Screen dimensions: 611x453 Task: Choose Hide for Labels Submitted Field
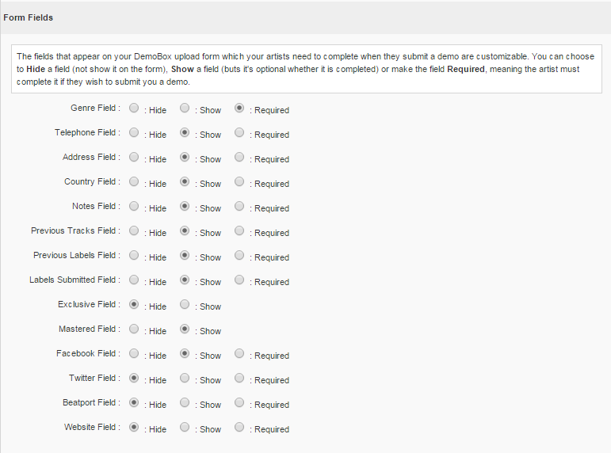pyautogui.click(x=134, y=280)
